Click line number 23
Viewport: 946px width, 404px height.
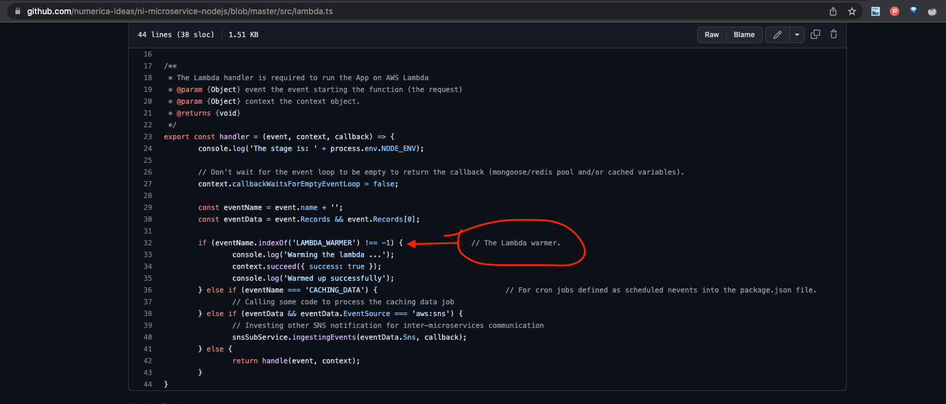pyautogui.click(x=148, y=137)
